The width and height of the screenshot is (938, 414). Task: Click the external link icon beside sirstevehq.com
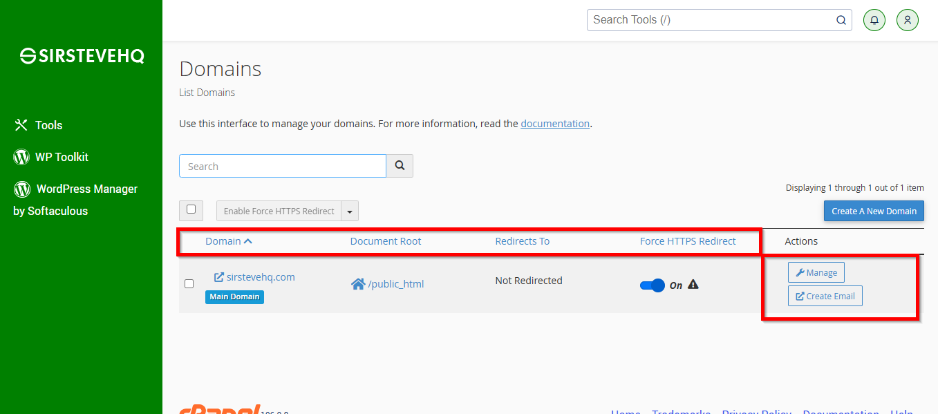tap(219, 277)
